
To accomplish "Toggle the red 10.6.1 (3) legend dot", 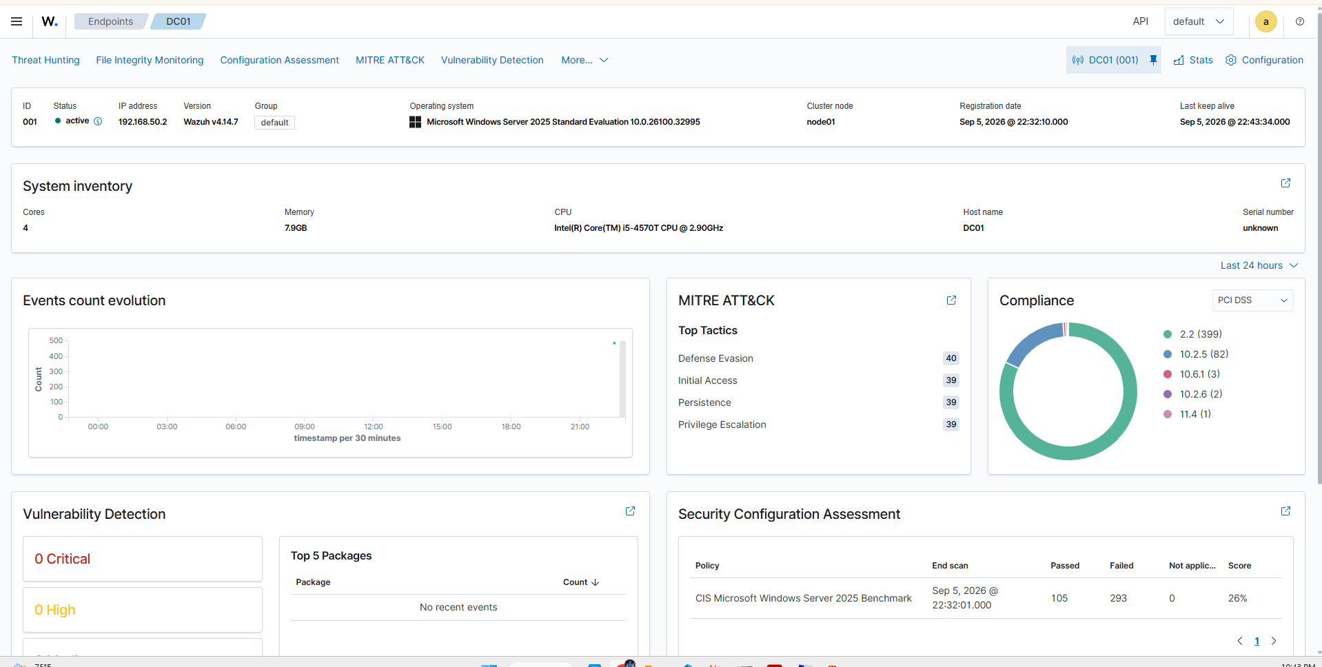I will coord(1168,374).
